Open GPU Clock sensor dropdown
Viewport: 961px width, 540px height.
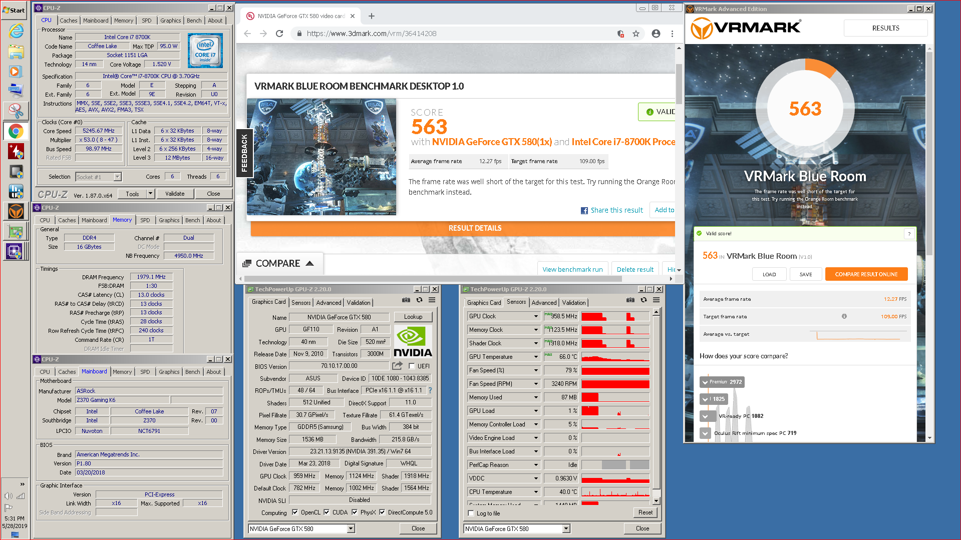point(536,316)
